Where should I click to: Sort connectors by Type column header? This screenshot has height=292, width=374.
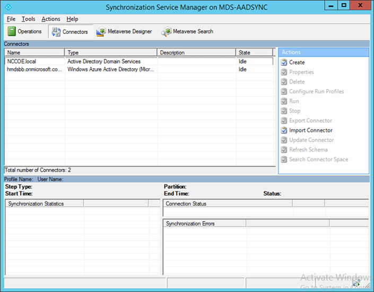pyautogui.click(x=111, y=52)
